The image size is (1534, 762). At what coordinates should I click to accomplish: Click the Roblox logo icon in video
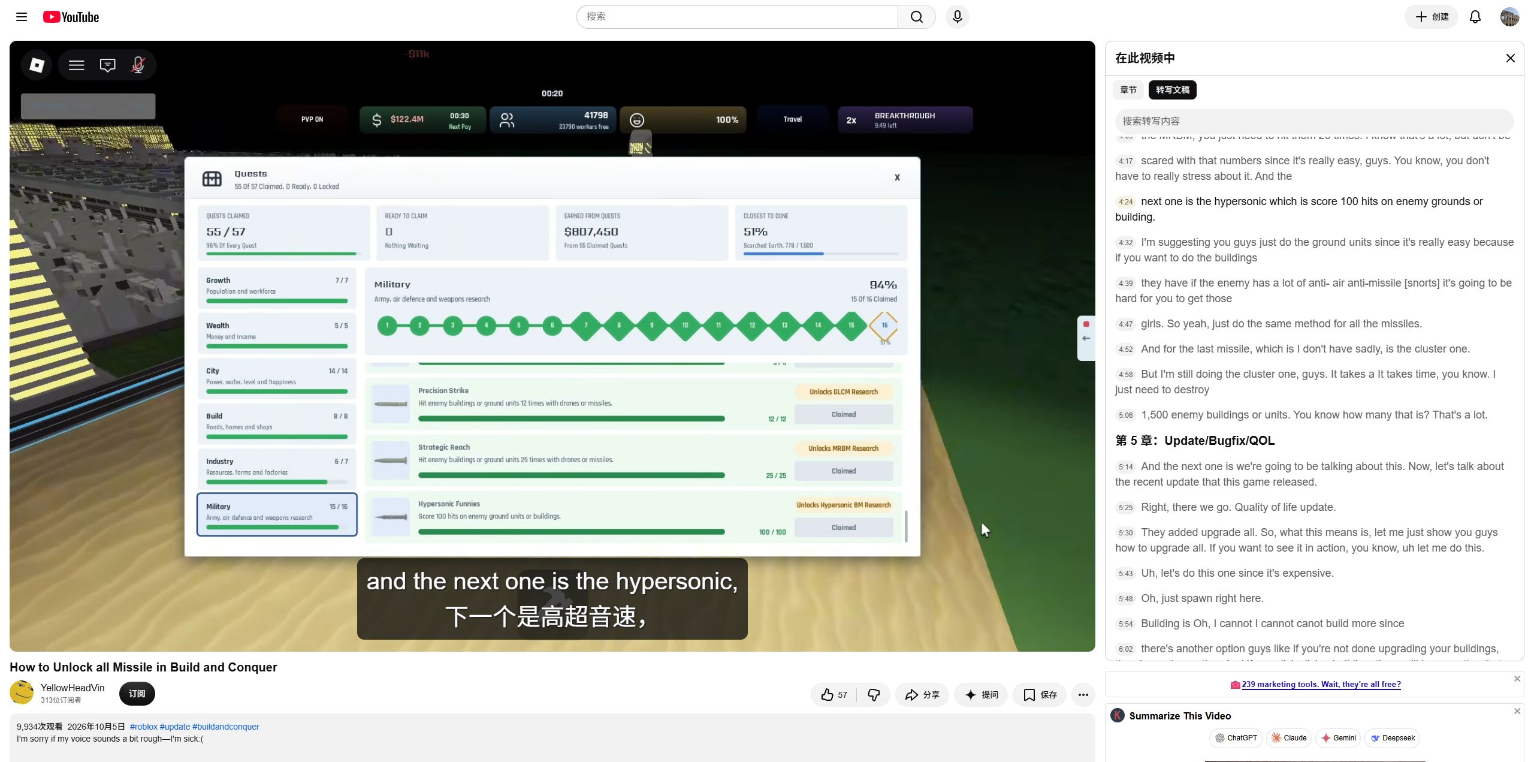(37, 65)
